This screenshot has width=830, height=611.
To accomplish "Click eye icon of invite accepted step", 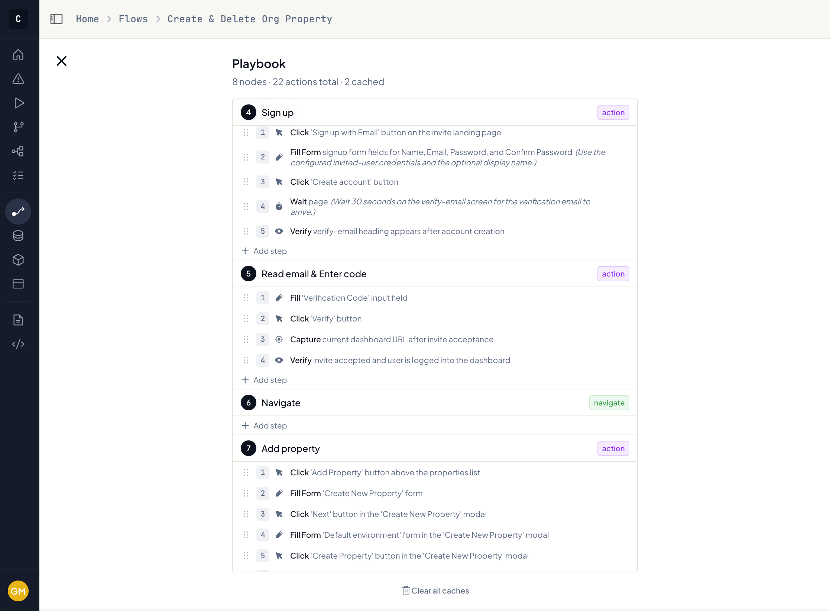I will click(x=279, y=360).
